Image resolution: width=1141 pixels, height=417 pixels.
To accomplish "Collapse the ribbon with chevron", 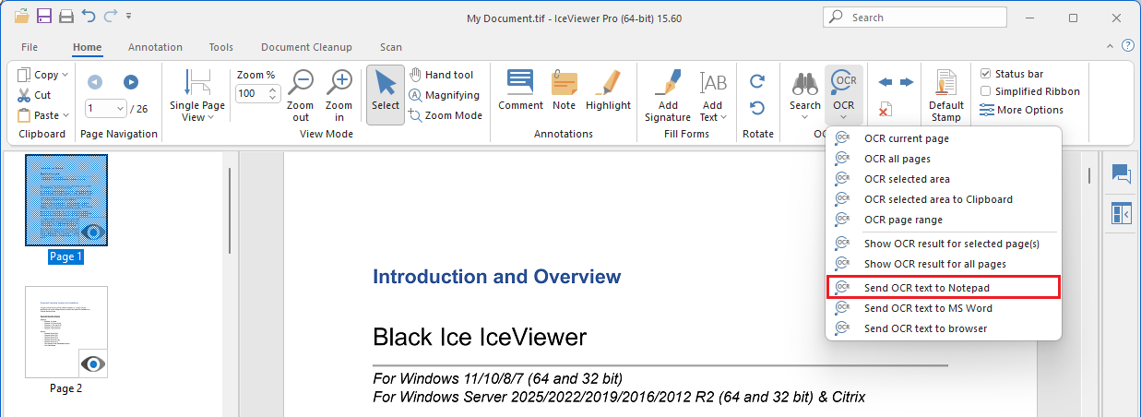I will [x=1110, y=45].
